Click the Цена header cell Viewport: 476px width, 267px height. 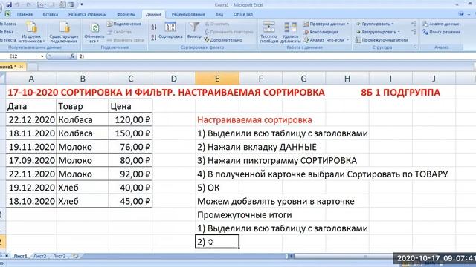click(131, 106)
